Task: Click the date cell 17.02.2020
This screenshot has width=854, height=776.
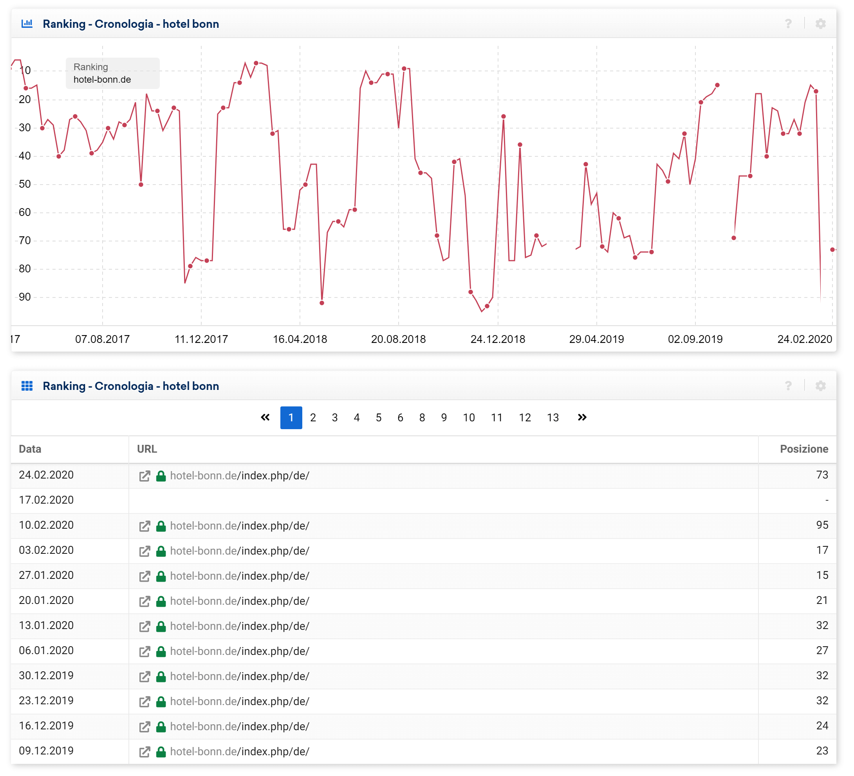Action: tap(46, 500)
